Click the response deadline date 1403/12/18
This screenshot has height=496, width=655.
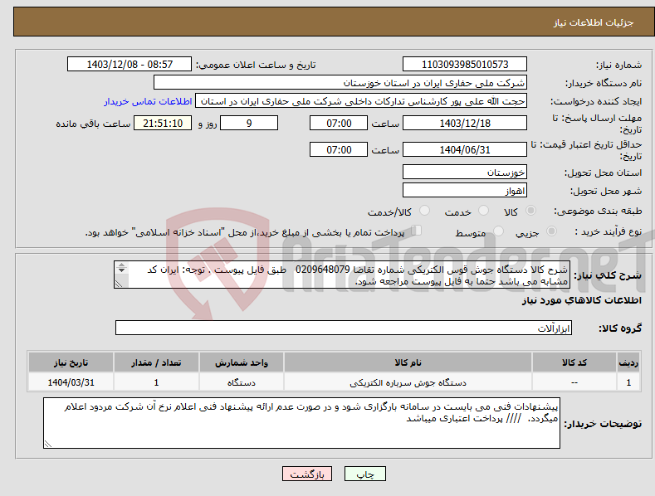(465, 123)
